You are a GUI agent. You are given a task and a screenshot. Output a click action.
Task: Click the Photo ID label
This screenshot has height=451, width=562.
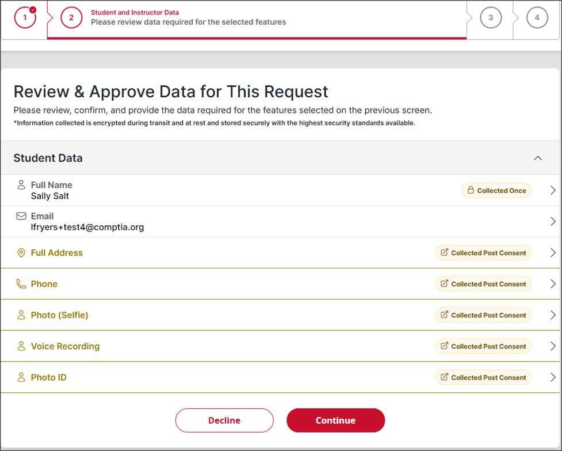(x=49, y=377)
